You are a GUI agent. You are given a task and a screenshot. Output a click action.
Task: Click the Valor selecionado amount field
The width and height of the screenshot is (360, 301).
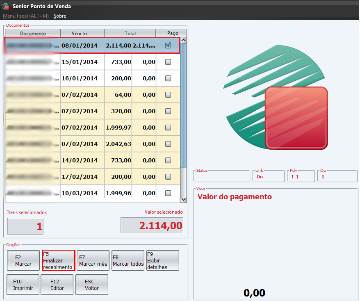pyautogui.click(x=152, y=226)
